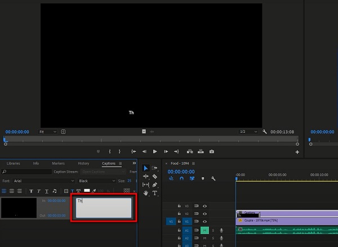This screenshot has width=338, height=247.
Task: Select the Razor tool
Action: click(154, 176)
